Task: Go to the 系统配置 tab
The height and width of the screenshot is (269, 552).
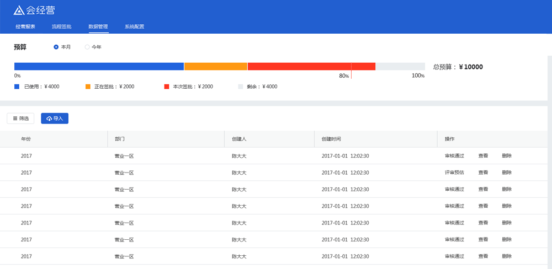Action: pyautogui.click(x=134, y=26)
